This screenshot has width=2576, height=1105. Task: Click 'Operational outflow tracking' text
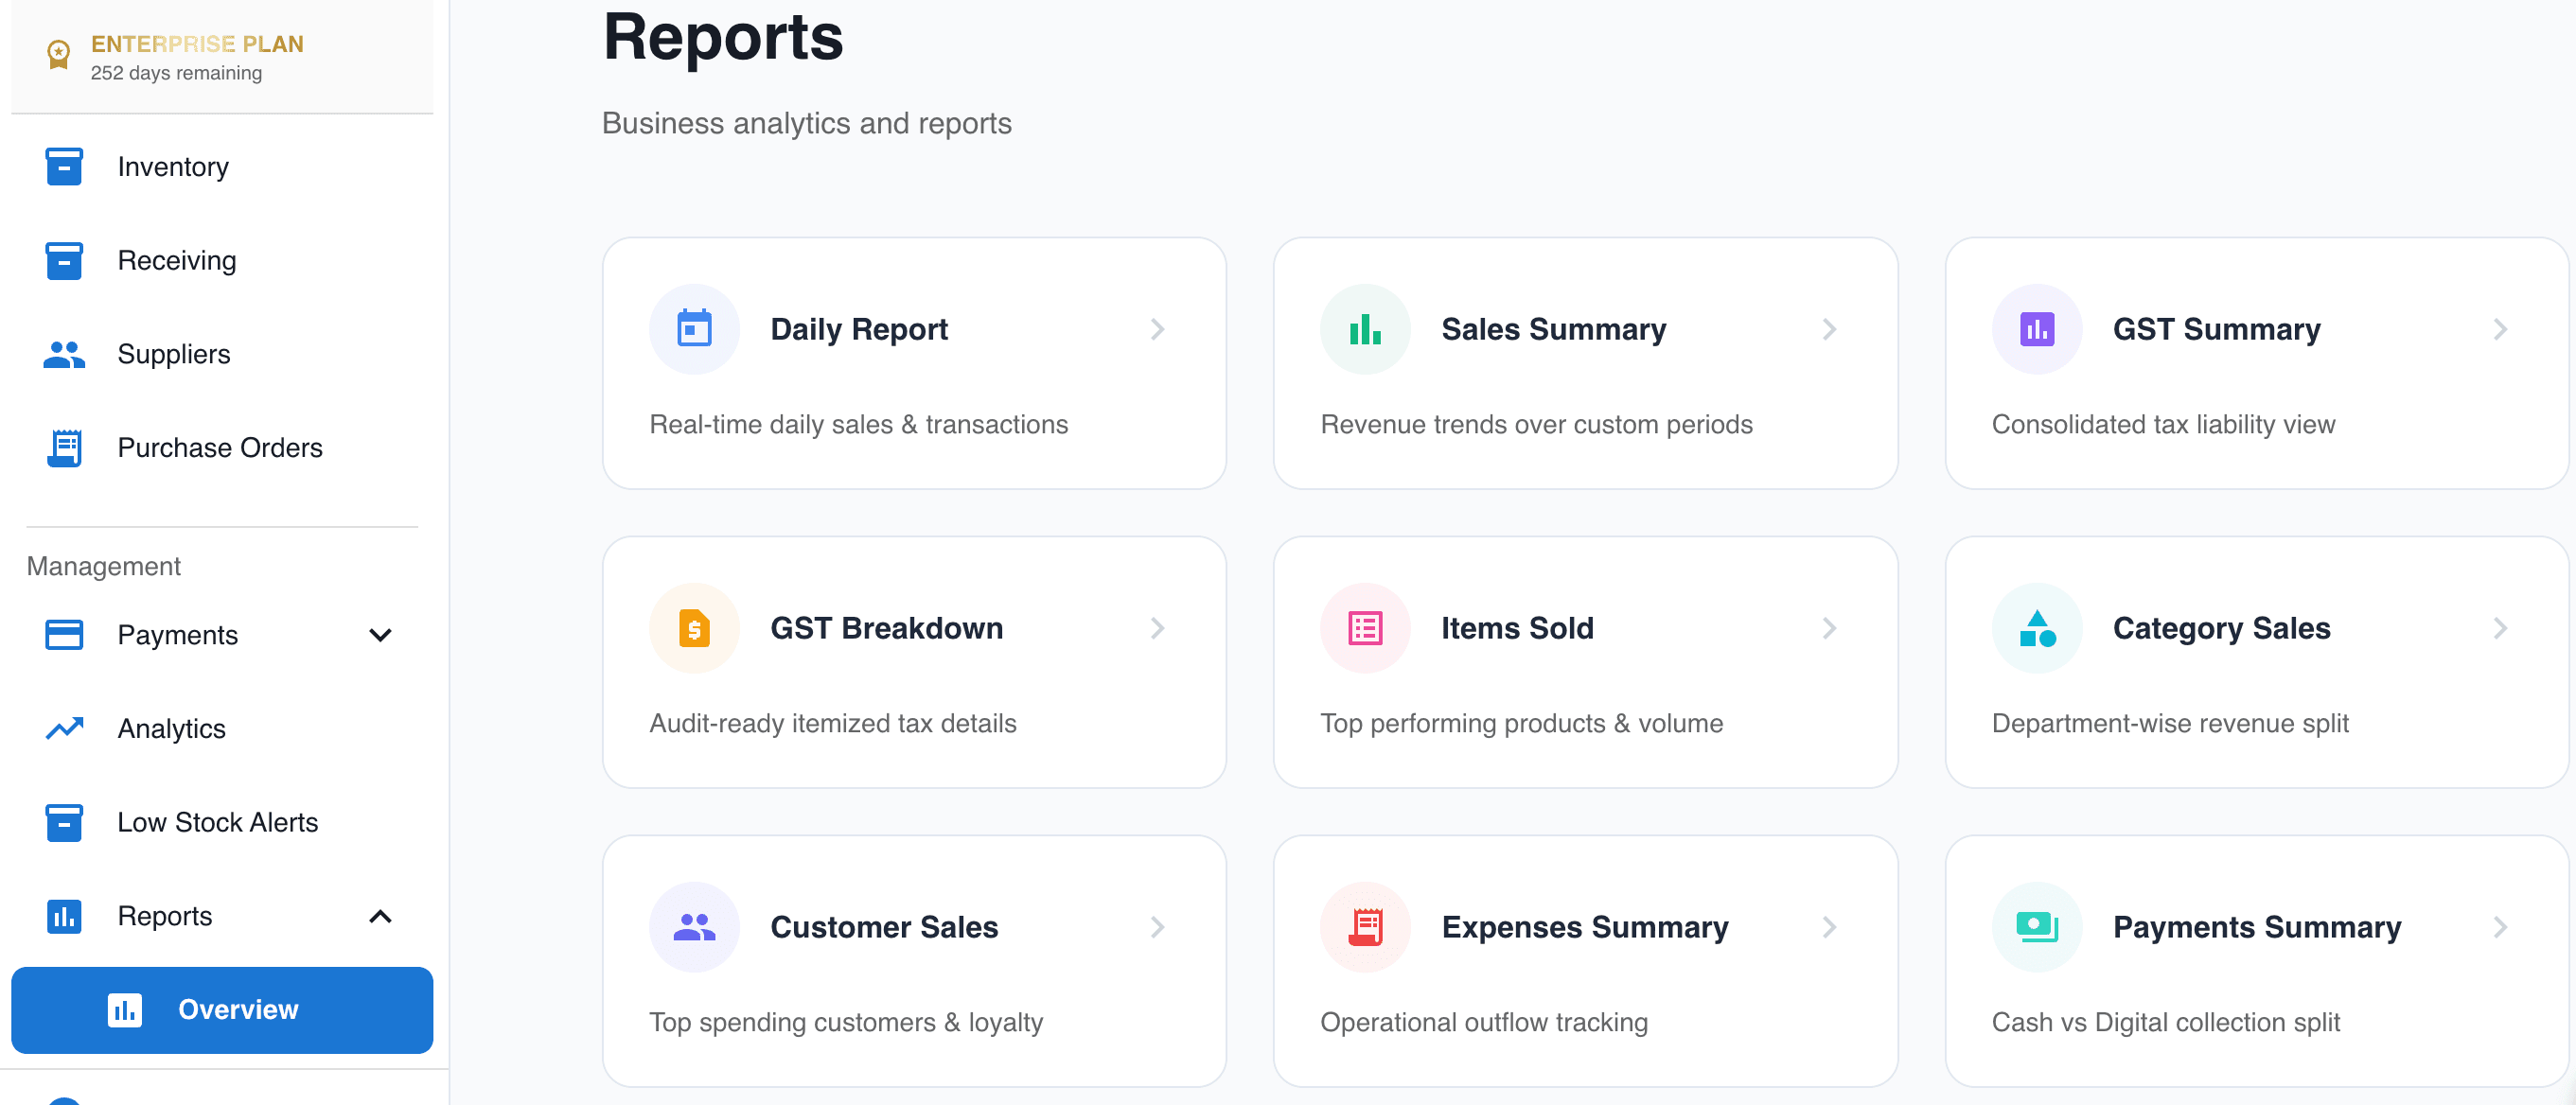point(1483,1022)
